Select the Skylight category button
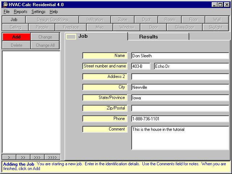Viewport: 232px width, 174px height. tap(216, 27)
